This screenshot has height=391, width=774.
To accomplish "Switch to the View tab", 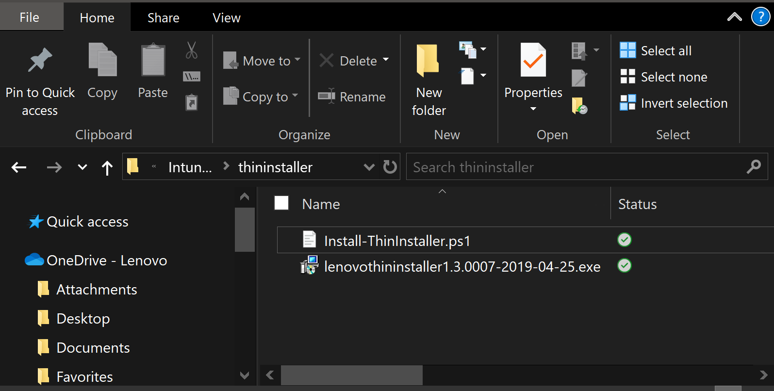I will (x=227, y=18).
